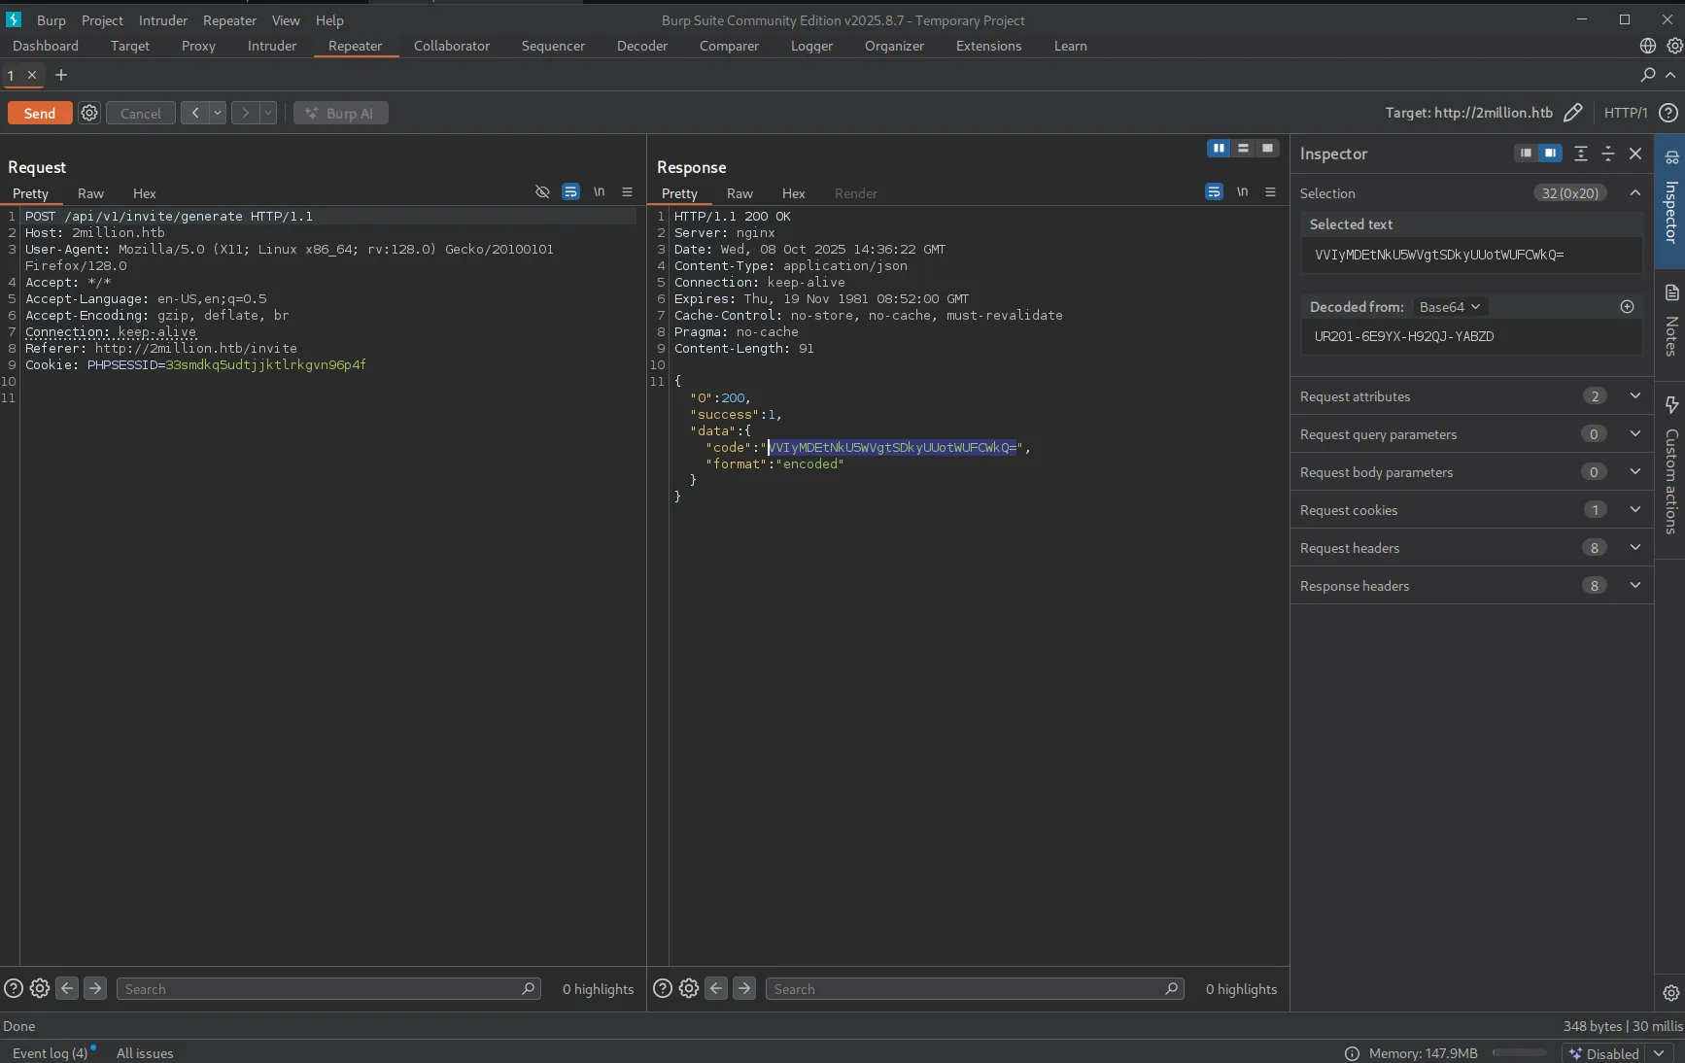Click the Repeater search magnifier icon
Viewport: 1685px width, 1063px height.
pyautogui.click(x=1647, y=75)
